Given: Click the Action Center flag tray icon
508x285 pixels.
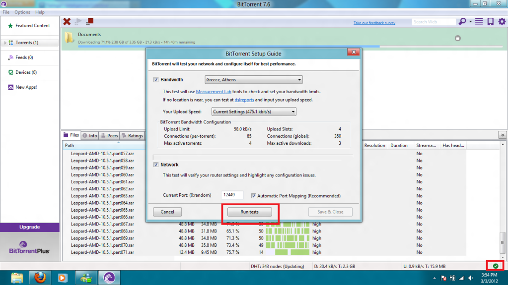Looking at the screenshot, I should coord(443,278).
